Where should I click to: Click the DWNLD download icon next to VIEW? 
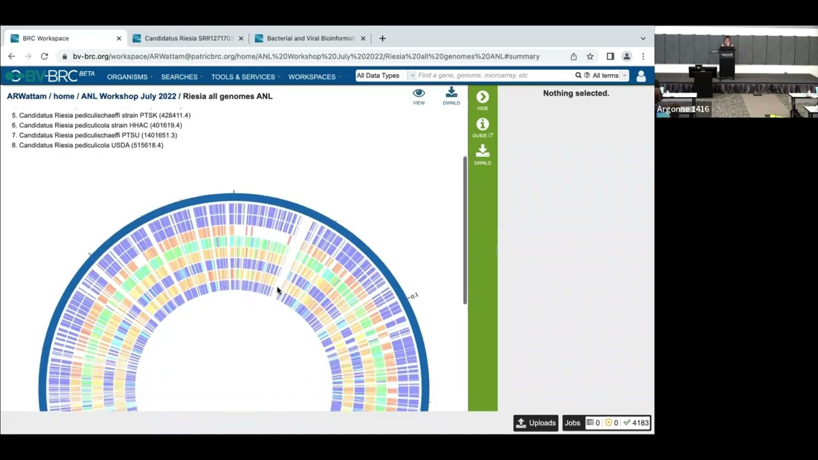[451, 93]
